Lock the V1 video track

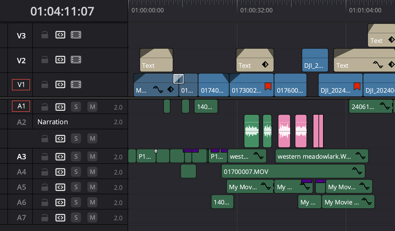pos(44,84)
